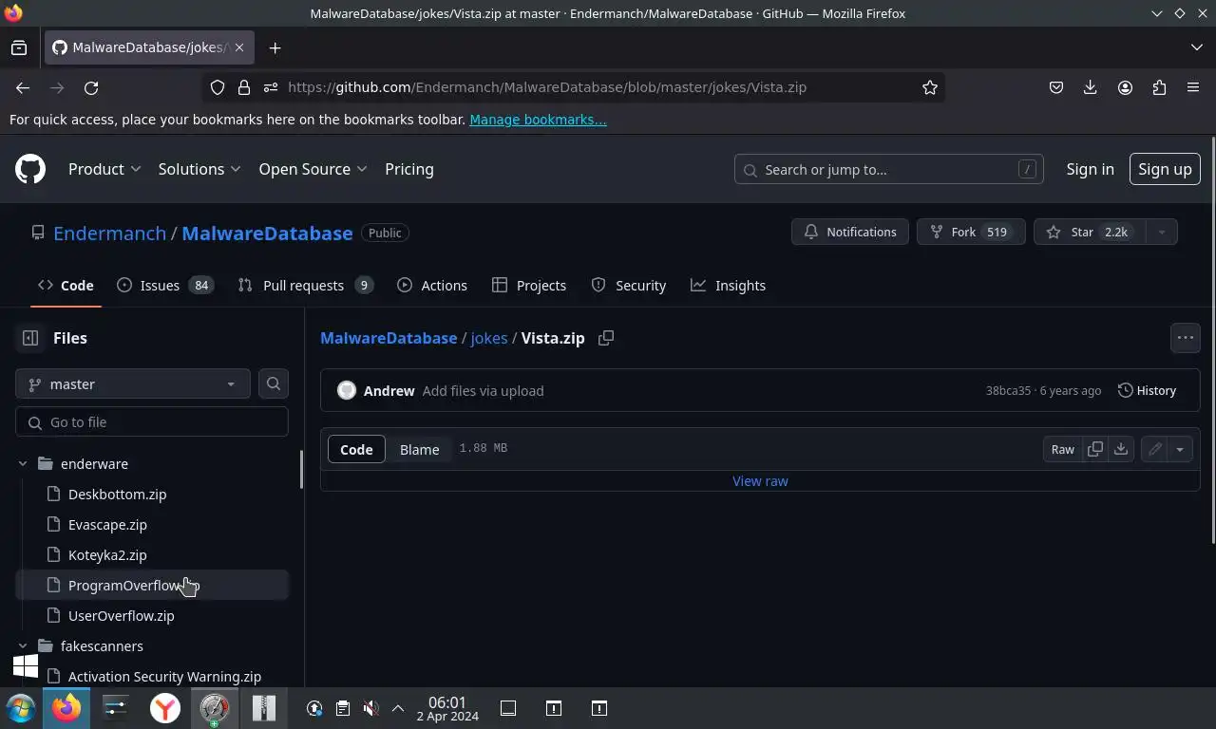Copy file path next to Vista.zip
This screenshot has height=729, width=1216.
pos(606,338)
